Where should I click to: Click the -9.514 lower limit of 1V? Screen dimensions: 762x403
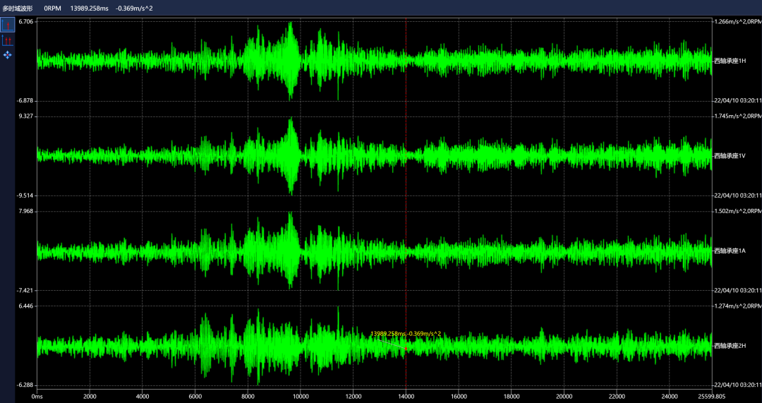pos(26,196)
